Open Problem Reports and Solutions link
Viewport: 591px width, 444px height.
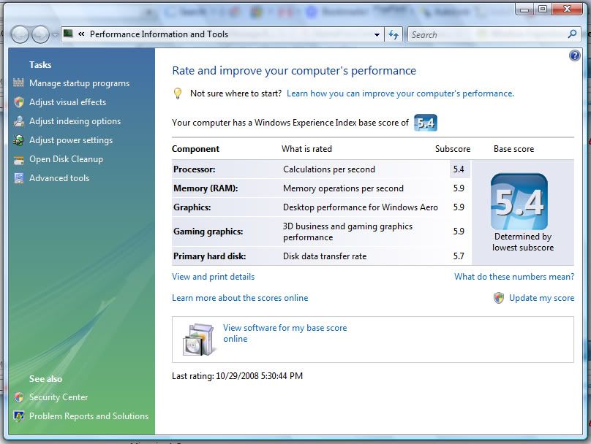[x=89, y=416]
